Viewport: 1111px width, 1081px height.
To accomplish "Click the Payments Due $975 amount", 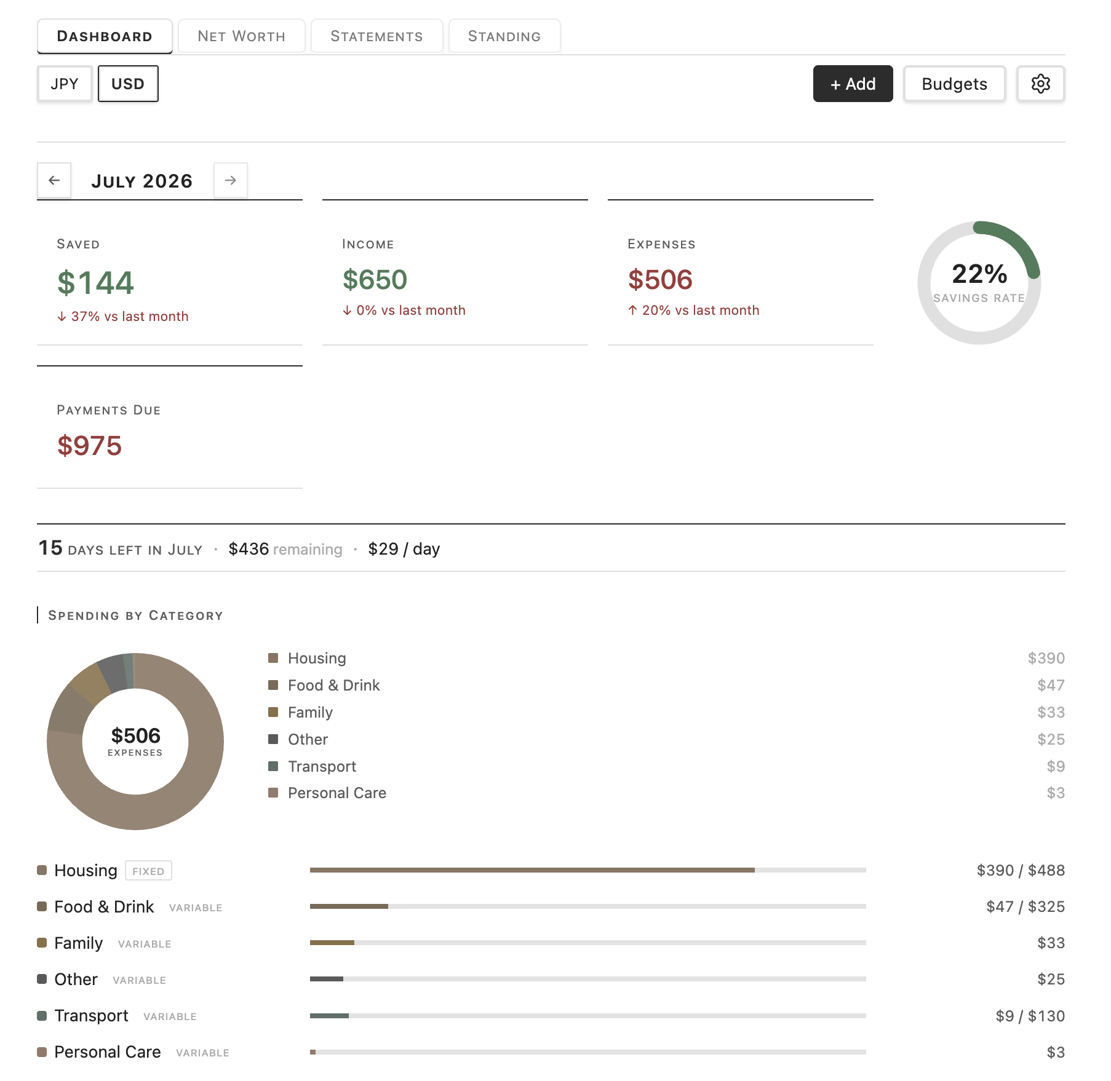I will 89,446.
